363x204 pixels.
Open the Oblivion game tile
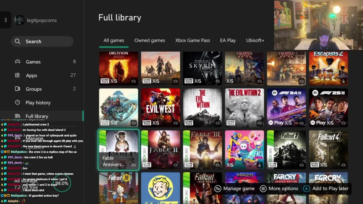click(x=119, y=68)
